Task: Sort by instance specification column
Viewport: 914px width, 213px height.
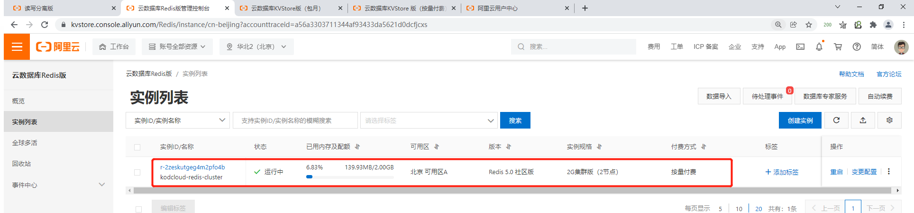Action: [599, 147]
